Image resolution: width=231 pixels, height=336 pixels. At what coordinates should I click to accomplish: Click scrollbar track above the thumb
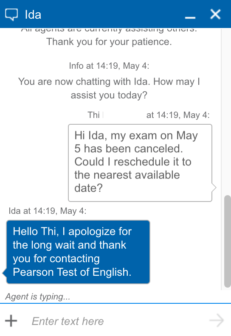click(x=226, y=112)
